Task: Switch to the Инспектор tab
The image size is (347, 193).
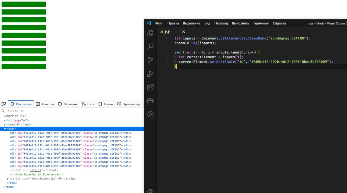Action: (21, 104)
